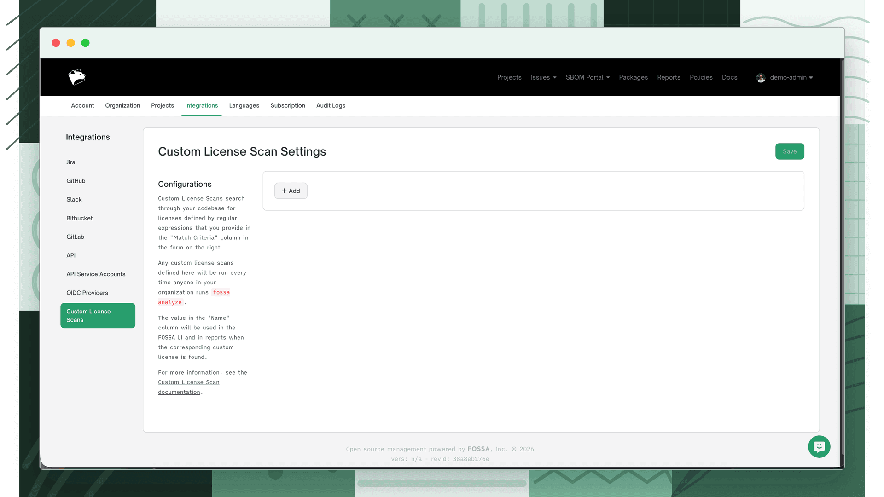Click the FOSSA bear logo
Screen dimensions: 884x497
coord(77,77)
